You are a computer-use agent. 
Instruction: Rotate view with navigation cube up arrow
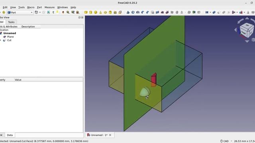click(x=247, y=18)
